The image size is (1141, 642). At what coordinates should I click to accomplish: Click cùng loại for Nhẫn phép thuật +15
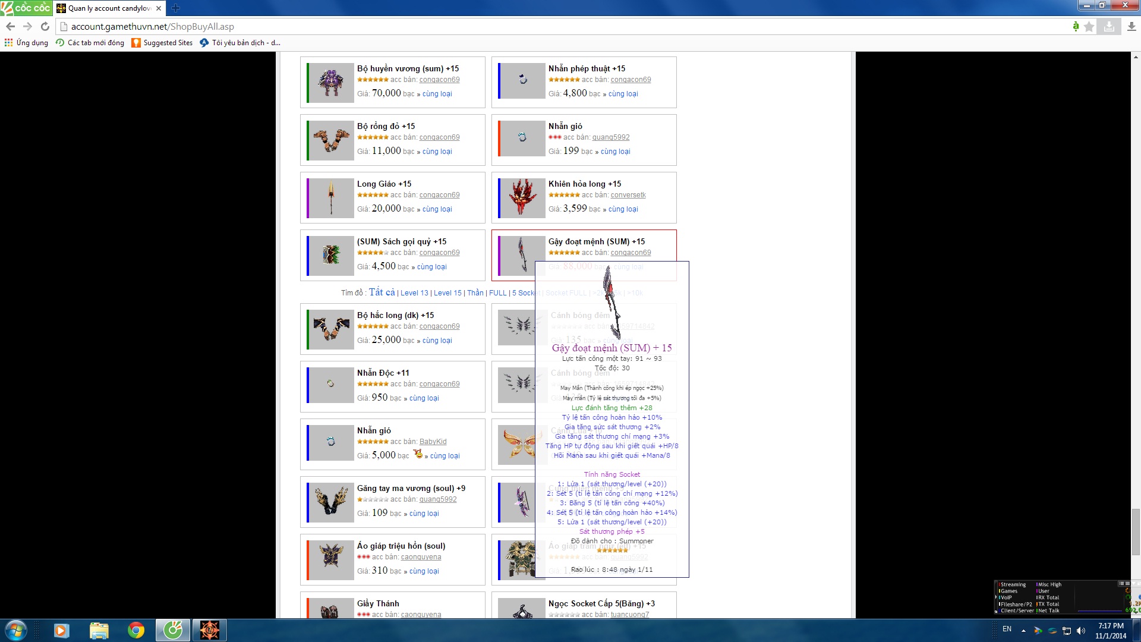623,94
